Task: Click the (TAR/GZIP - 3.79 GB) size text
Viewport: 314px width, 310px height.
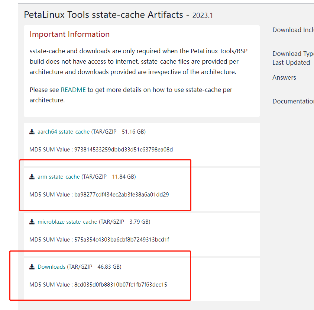Action: [x=124, y=222]
